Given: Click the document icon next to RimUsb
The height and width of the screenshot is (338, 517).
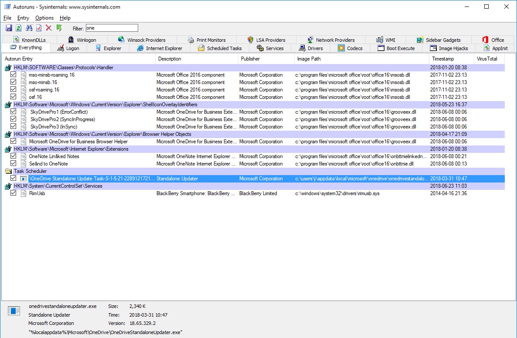Looking at the screenshot, I should click(x=23, y=193).
